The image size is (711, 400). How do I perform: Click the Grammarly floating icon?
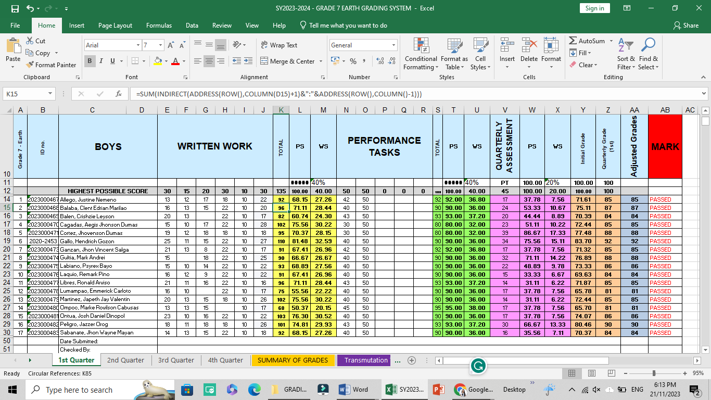(478, 366)
